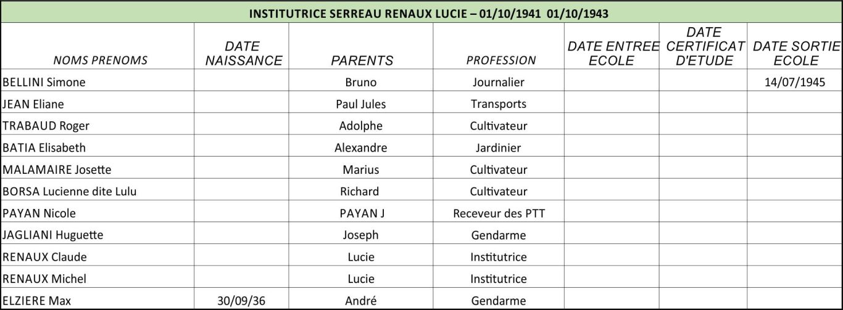Viewport: 843px width, 310px height.
Task: Click the Transports profession cell
Action: (x=498, y=104)
